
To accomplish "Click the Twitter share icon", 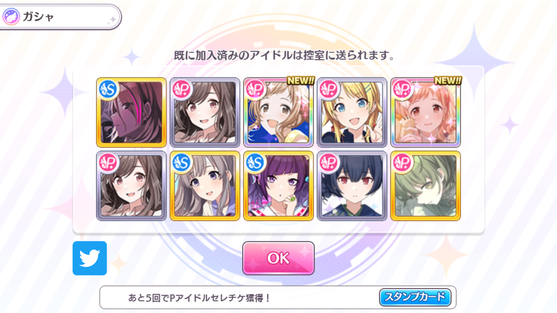I will [x=90, y=258].
